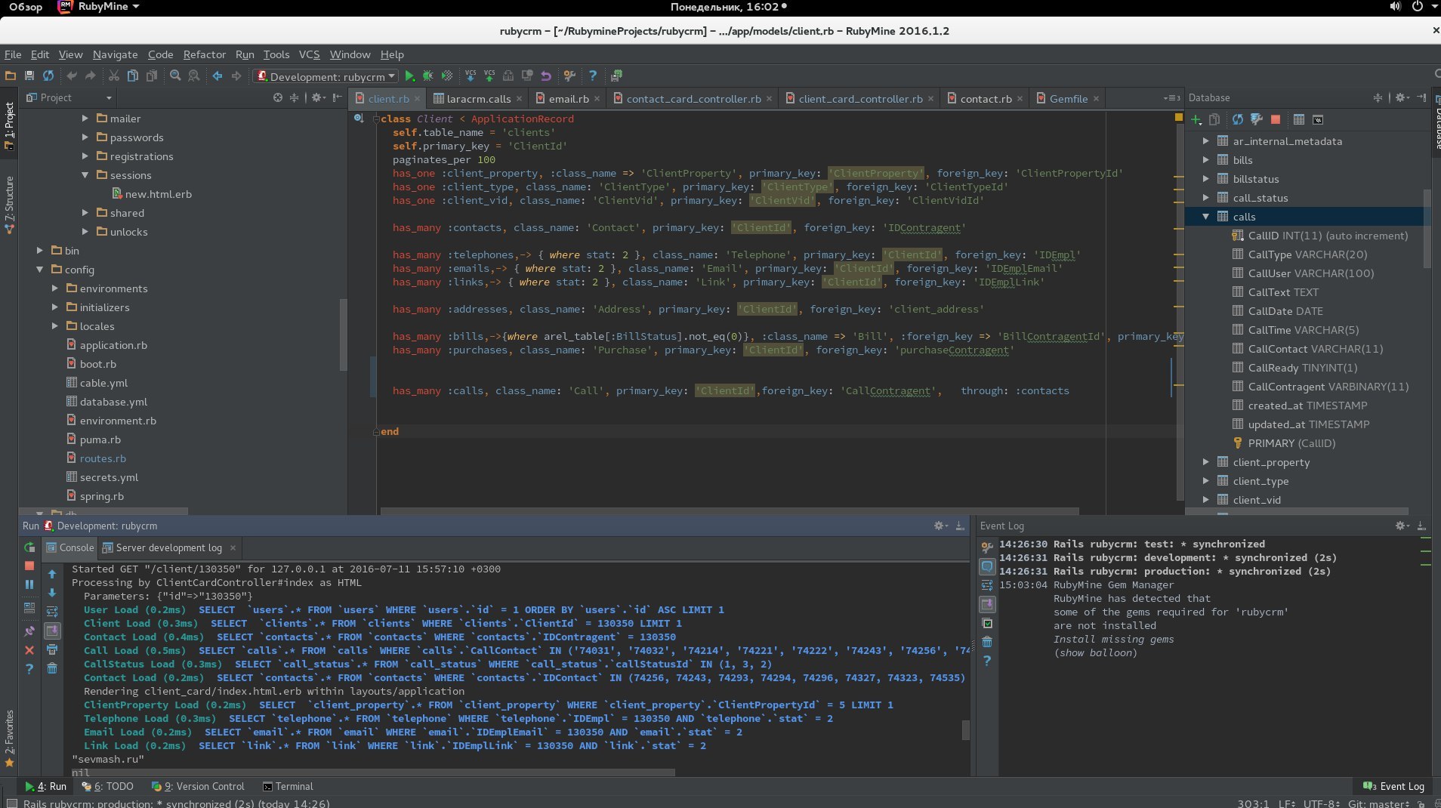1441x808 pixels.
Task: Click the scroll-from-source target icon in Project panel
Action: 278,97
